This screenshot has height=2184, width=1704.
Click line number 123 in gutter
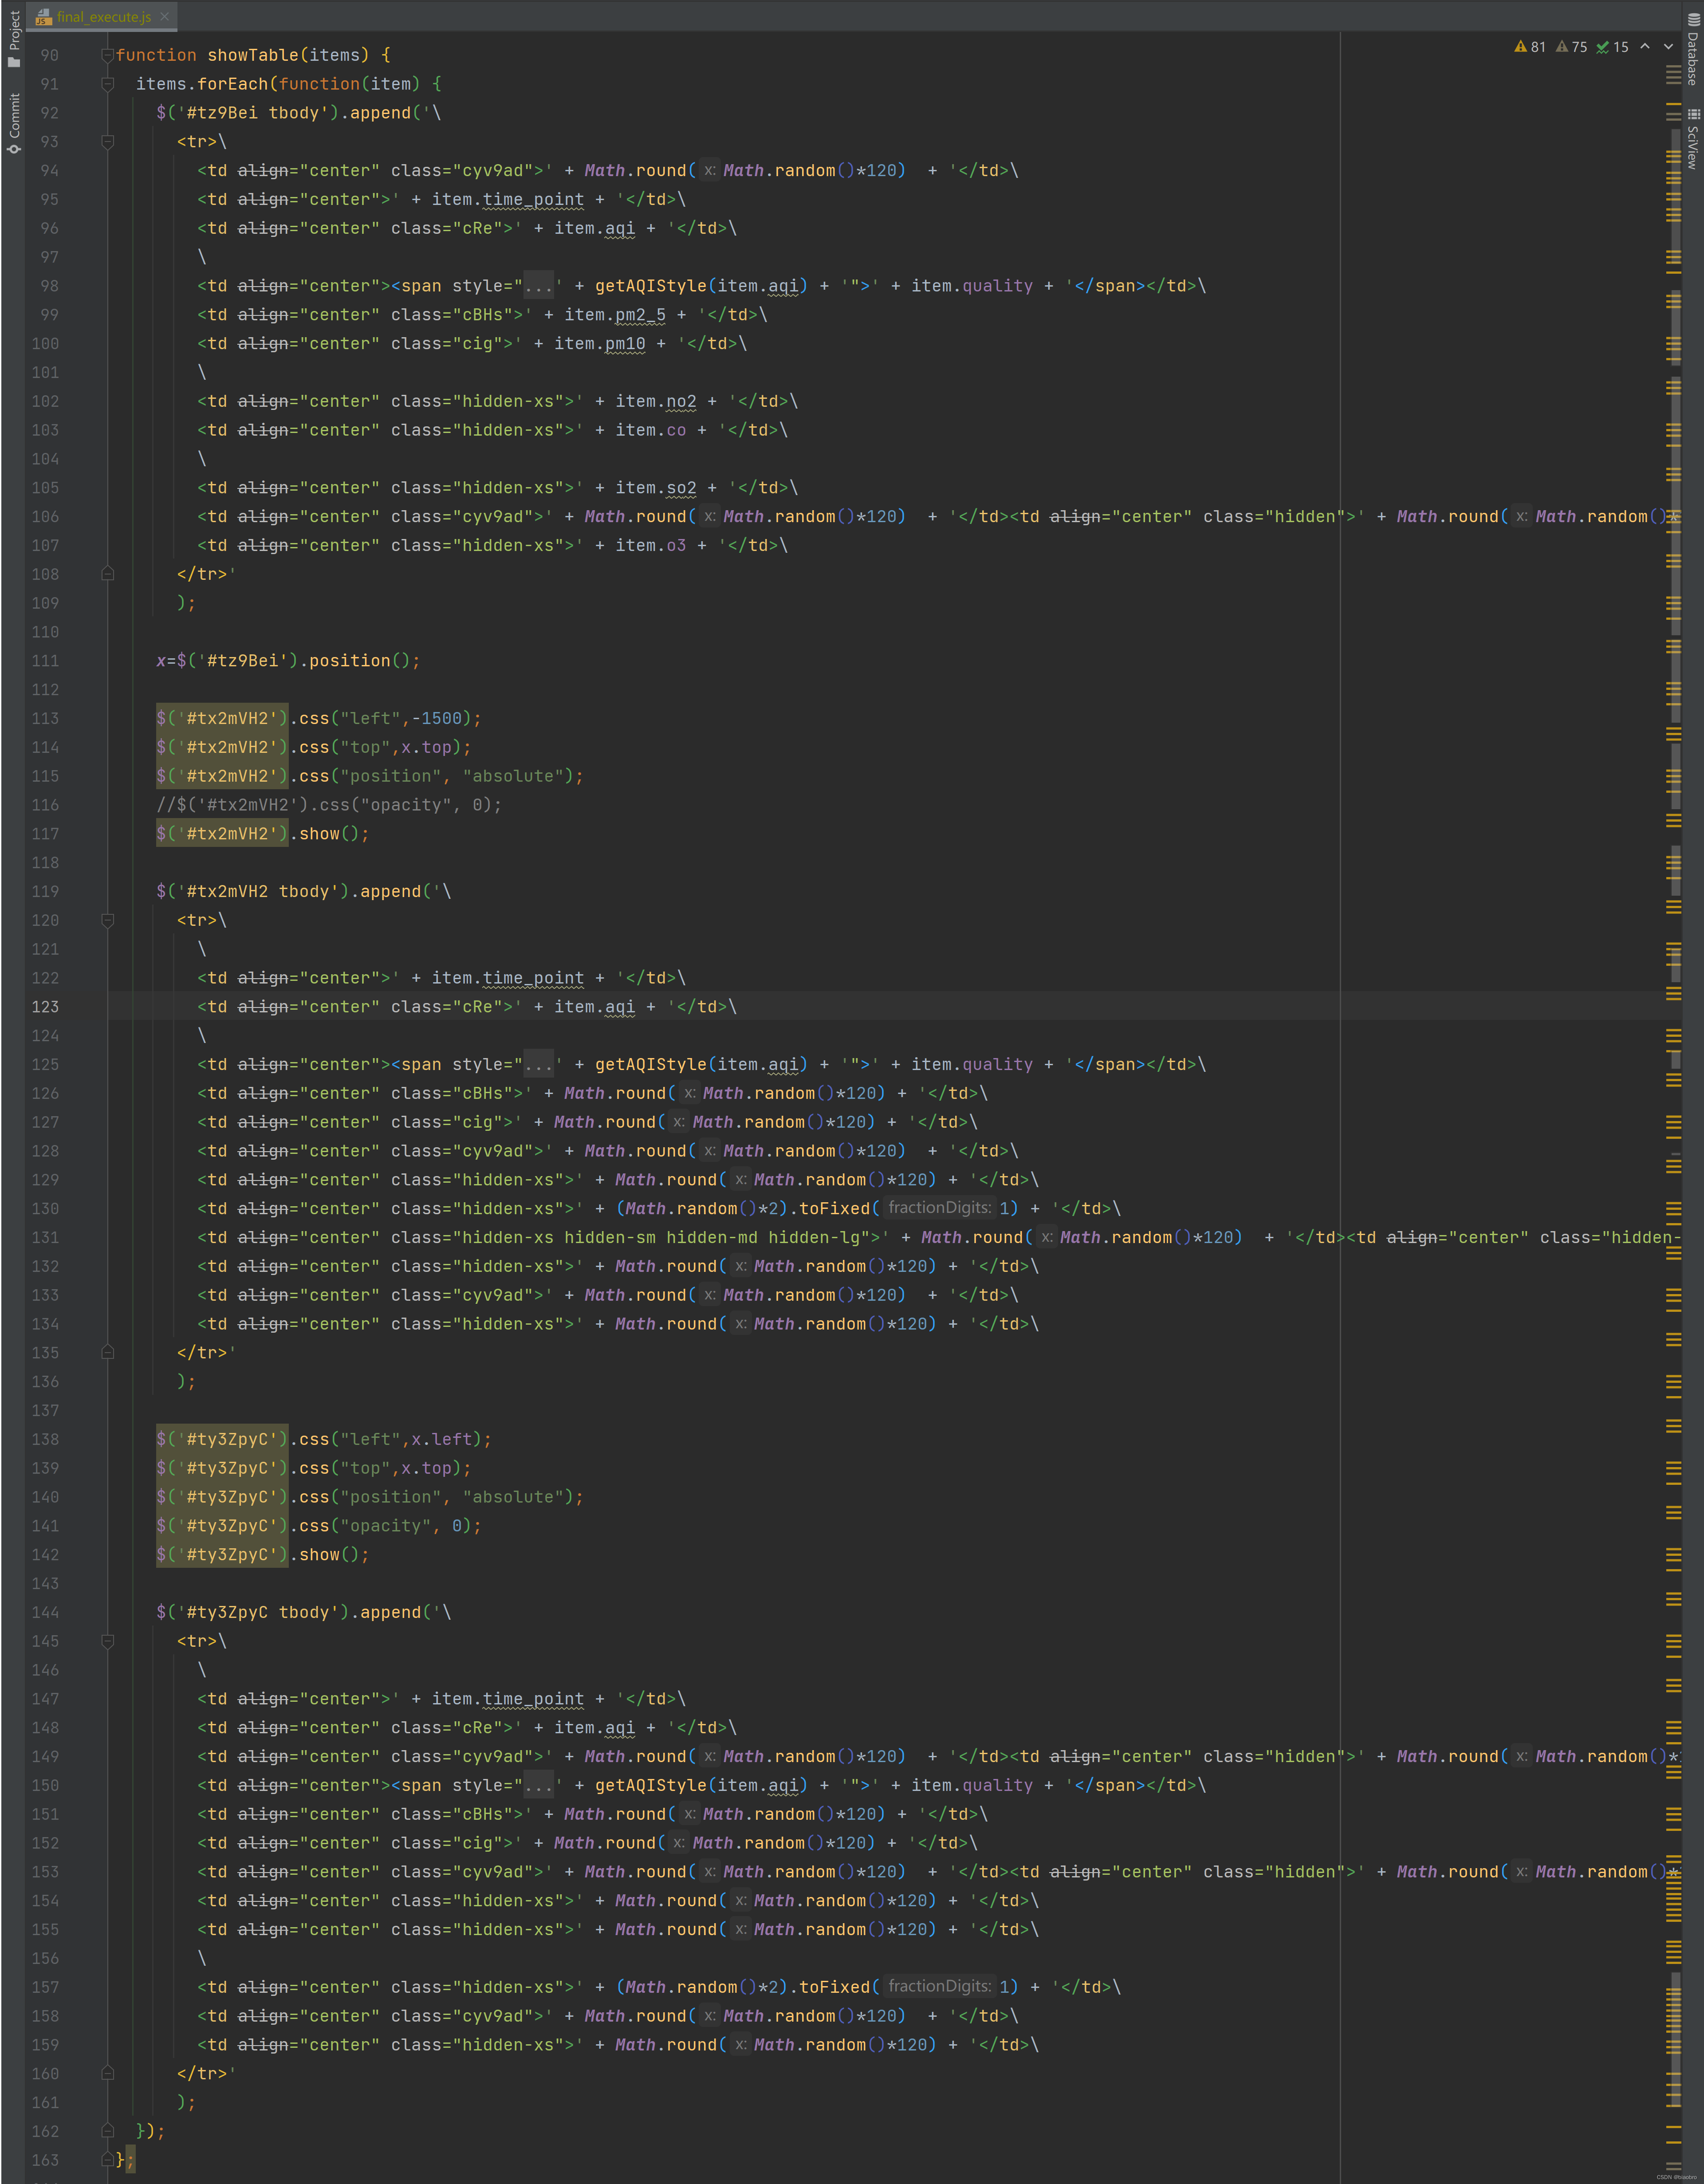coord(45,1007)
